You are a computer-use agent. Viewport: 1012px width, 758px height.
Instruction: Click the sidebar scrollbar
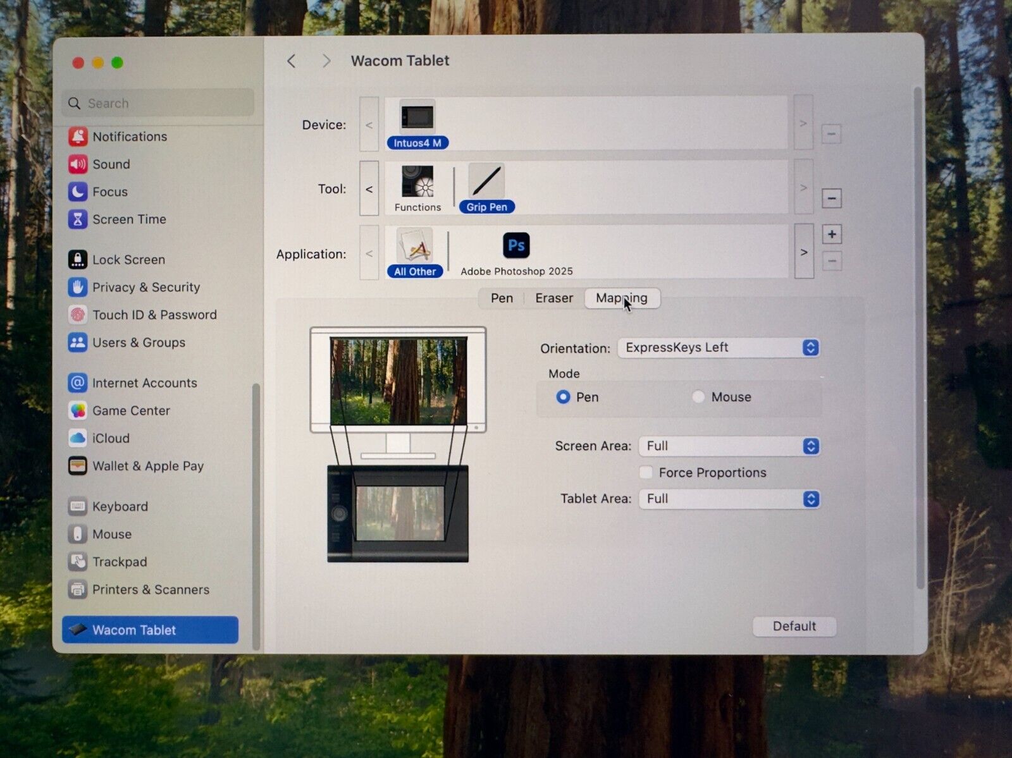(256, 515)
